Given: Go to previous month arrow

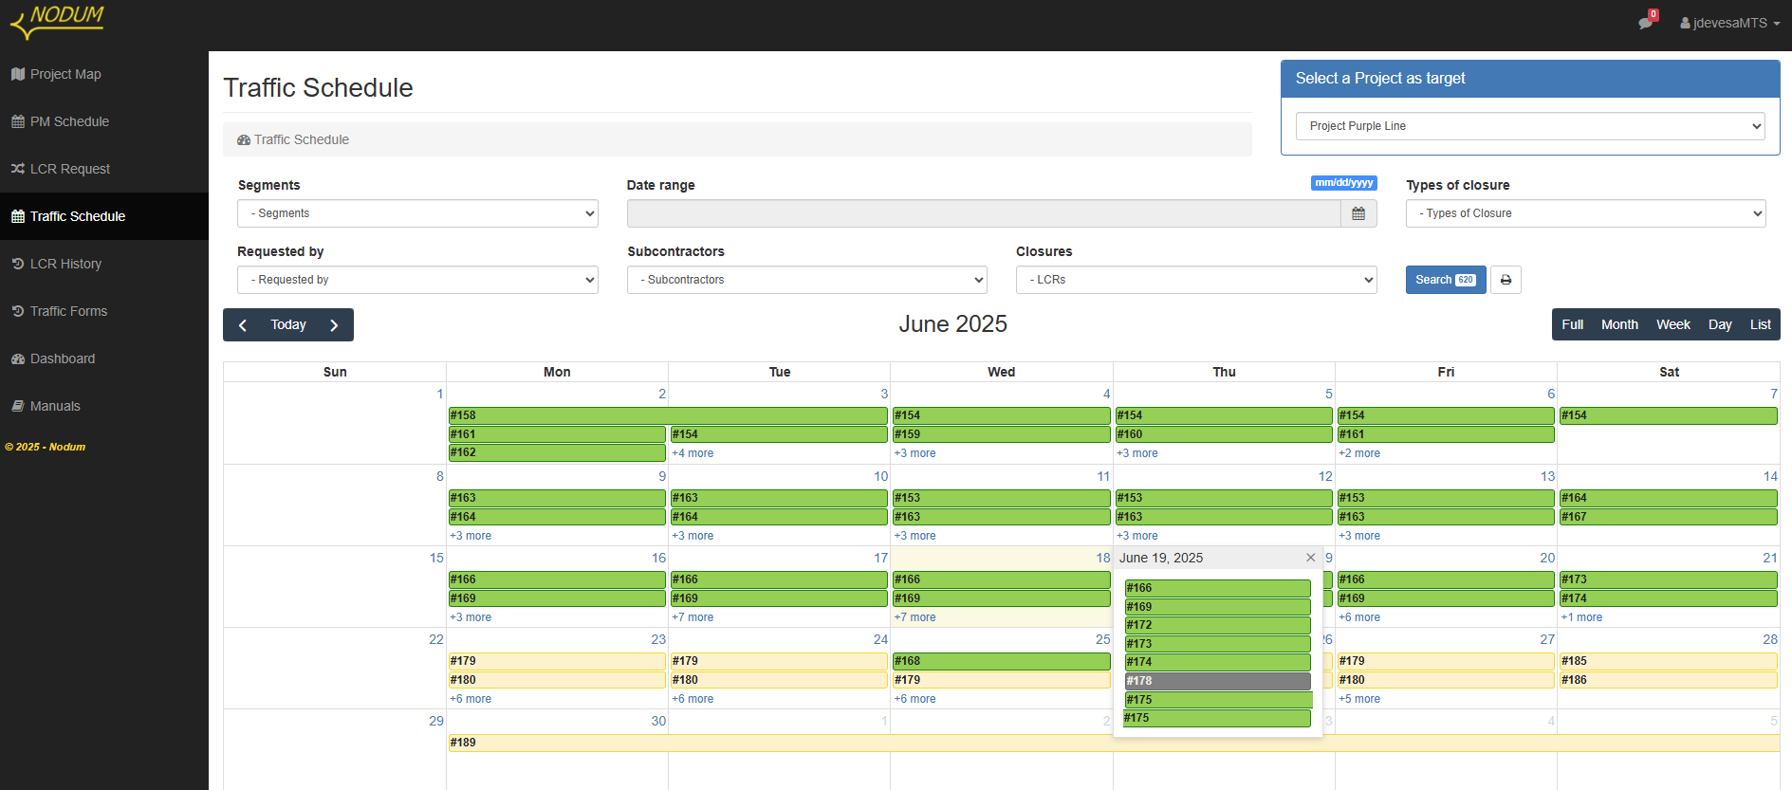Looking at the screenshot, I should click(243, 325).
